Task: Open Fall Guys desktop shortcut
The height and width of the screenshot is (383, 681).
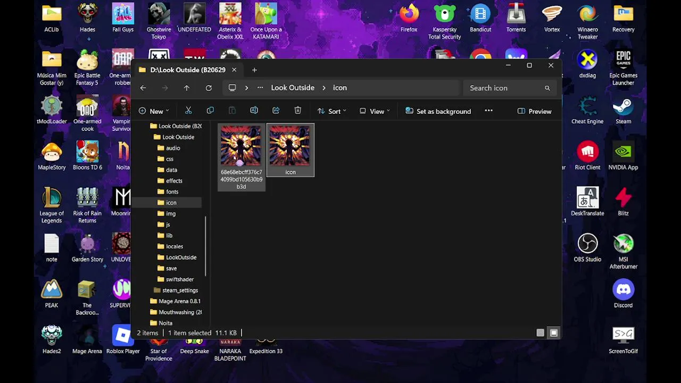Action: point(123,19)
